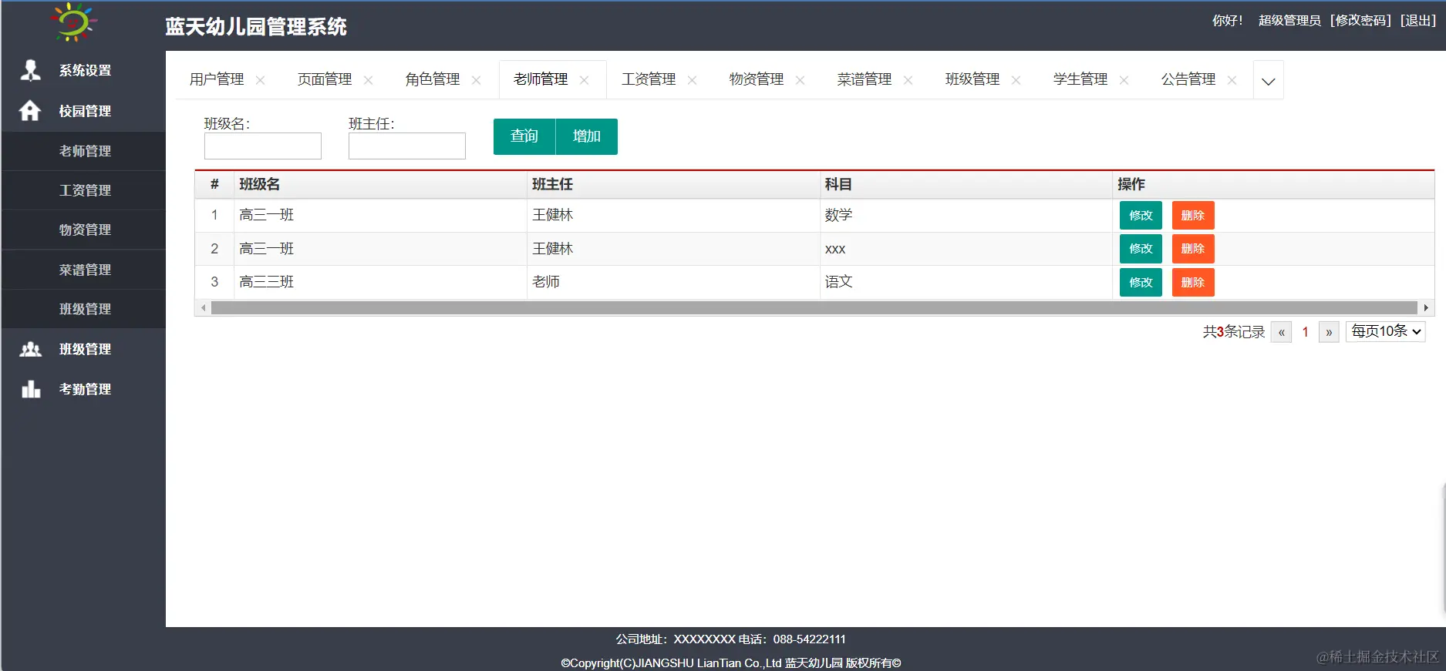Close the 老师管理 tab
The width and height of the screenshot is (1446, 671).
585,80
